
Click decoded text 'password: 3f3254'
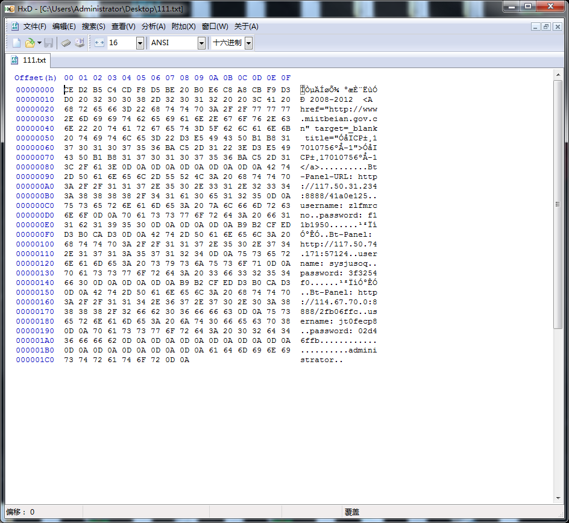(339, 273)
